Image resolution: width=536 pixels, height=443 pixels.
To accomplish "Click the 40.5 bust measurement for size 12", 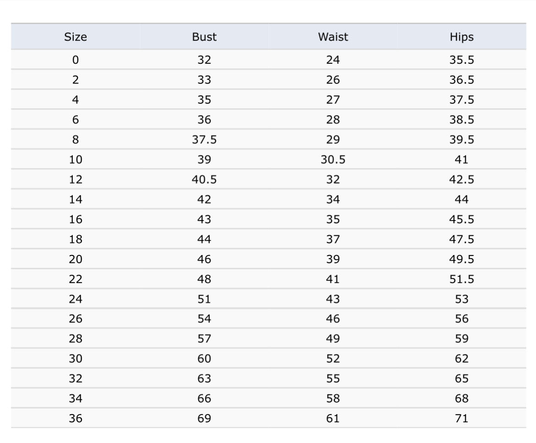I will pos(204,180).
